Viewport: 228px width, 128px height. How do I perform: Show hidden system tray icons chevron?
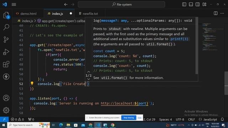click(188, 125)
